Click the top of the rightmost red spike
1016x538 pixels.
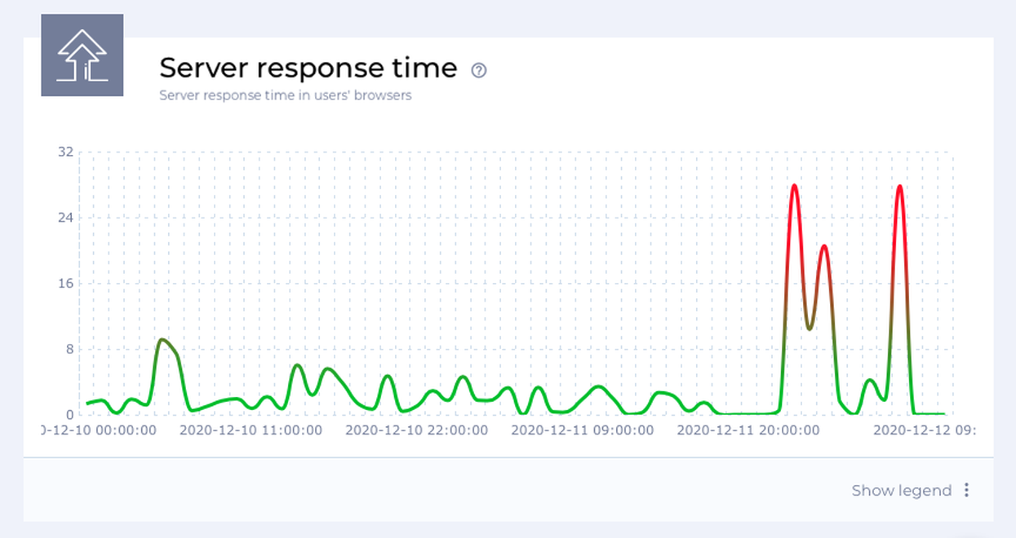[899, 187]
